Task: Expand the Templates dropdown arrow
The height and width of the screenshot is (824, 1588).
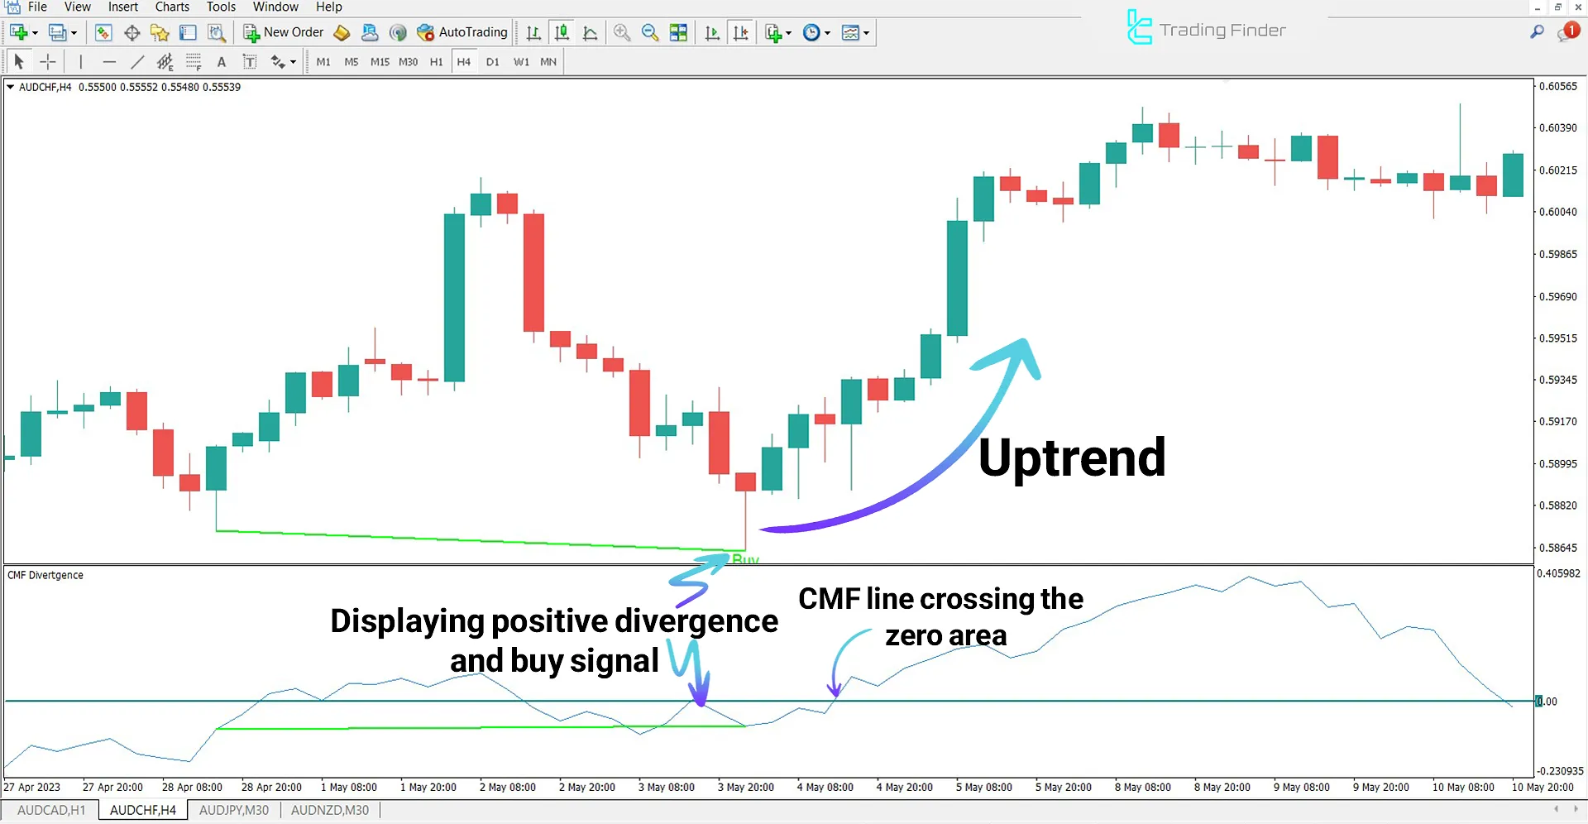Action: [x=866, y=33]
